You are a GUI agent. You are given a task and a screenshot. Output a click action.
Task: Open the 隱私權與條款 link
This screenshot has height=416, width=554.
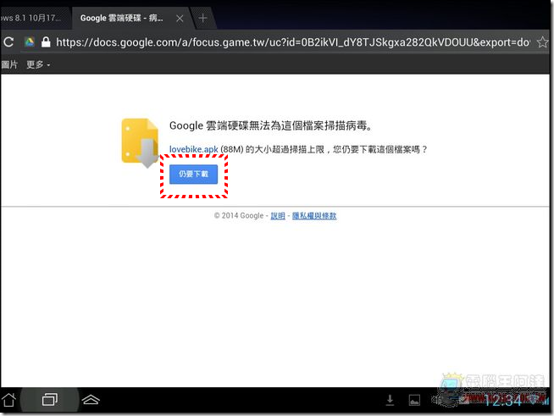tap(314, 215)
